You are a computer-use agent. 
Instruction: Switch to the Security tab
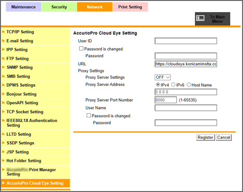(59, 7)
